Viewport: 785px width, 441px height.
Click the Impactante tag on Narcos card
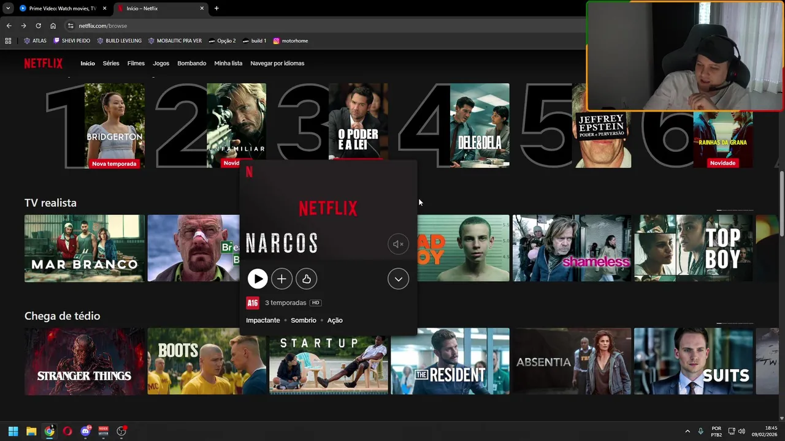[x=262, y=320]
